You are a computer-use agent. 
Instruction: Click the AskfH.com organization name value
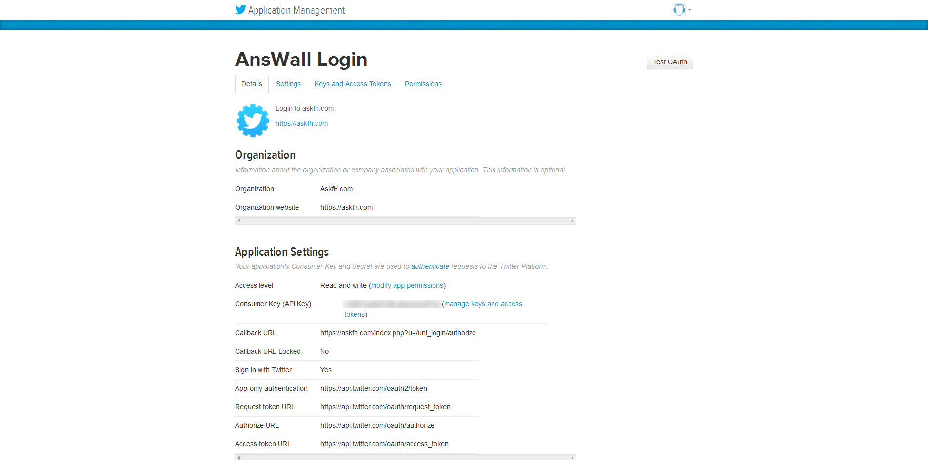click(x=336, y=189)
